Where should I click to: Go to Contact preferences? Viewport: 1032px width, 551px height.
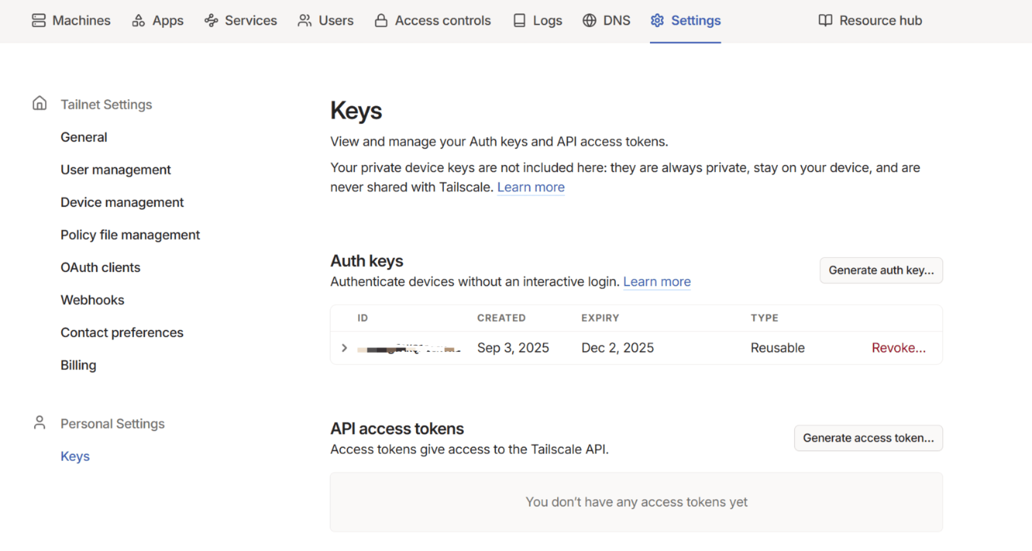(122, 332)
